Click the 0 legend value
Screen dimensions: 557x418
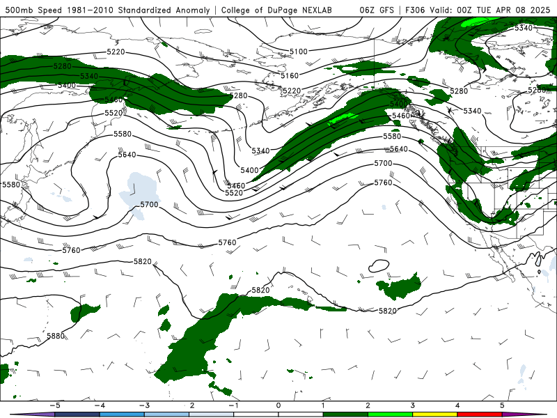pyautogui.click(x=278, y=405)
